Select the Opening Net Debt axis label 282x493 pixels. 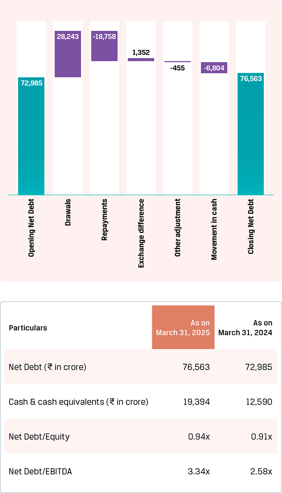pyautogui.click(x=31, y=228)
